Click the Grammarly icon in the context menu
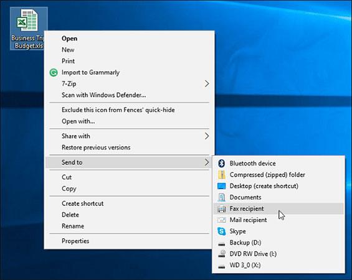352x280 pixels. 54,73
